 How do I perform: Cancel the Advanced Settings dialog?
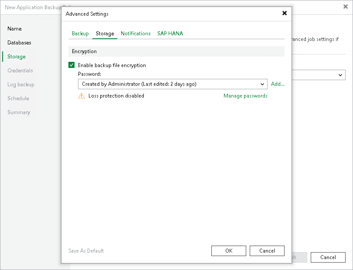(x=267, y=250)
